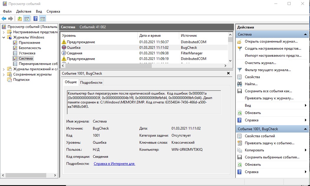Click the info icon of Сведения row
310x186 pixels.
pyautogui.click(x=64, y=53)
